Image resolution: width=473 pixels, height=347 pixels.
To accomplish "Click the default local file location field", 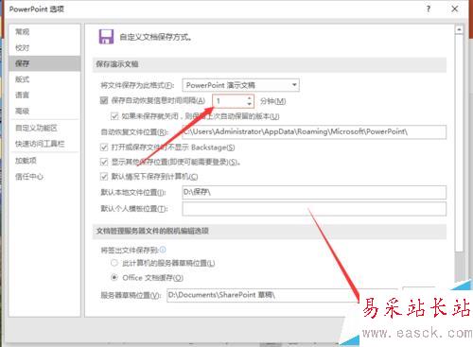I will (x=314, y=192).
